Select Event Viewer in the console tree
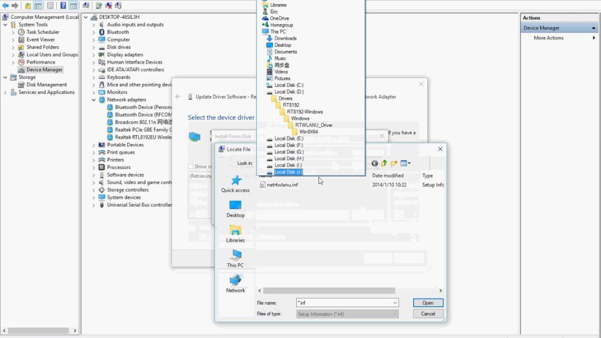 point(40,39)
